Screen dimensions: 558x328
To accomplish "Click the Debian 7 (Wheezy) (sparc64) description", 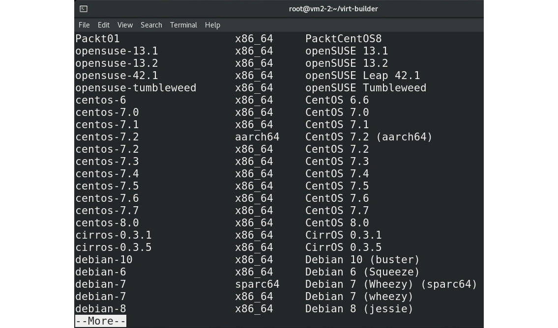I will (391, 284).
